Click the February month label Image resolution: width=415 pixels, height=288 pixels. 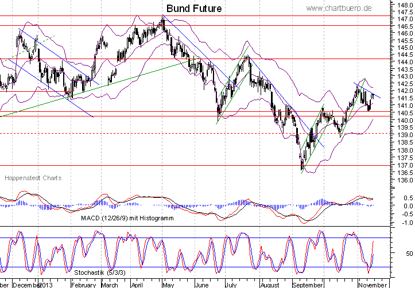click(84, 285)
